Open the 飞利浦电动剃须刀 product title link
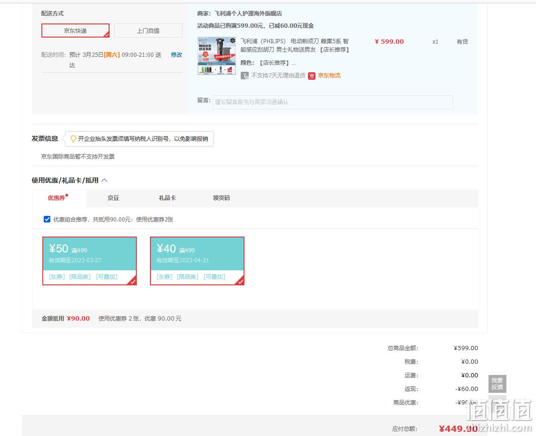 click(x=295, y=46)
